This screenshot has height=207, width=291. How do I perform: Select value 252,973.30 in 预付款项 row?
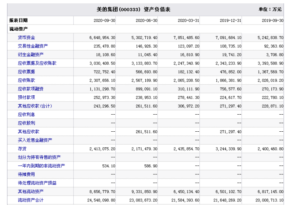104,98
